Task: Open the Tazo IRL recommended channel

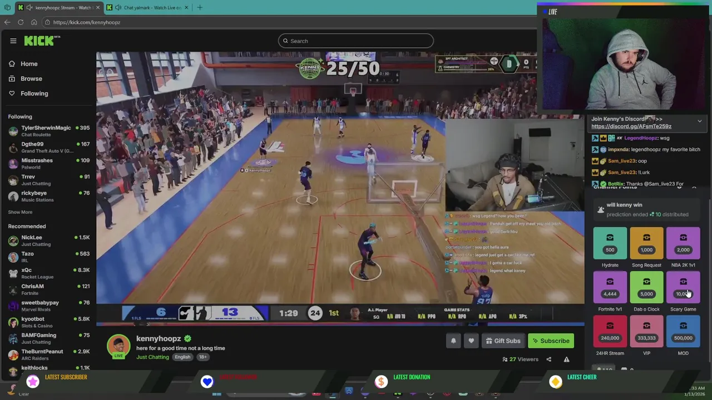Action: [x=49, y=257]
